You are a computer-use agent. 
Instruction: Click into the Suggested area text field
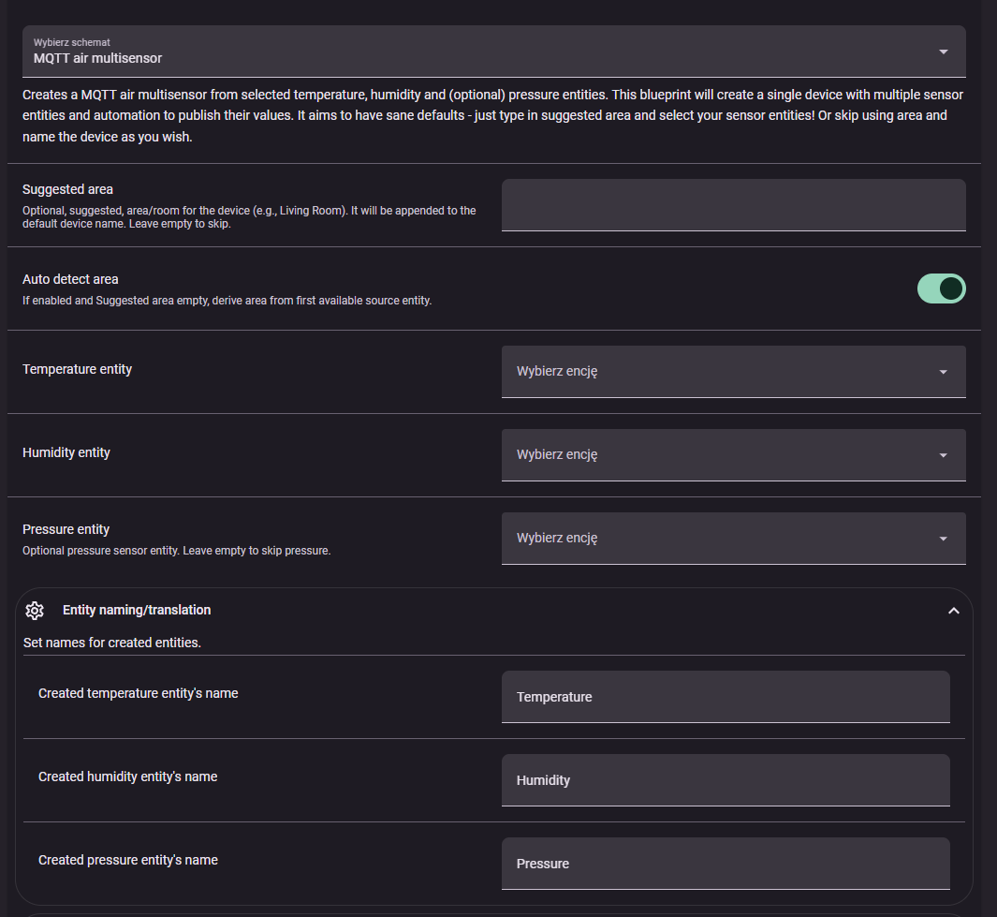click(x=733, y=204)
